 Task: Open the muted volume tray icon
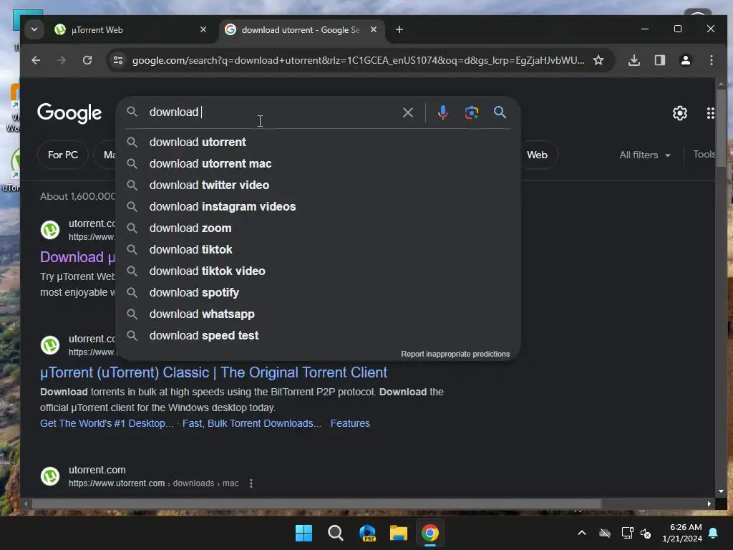[x=646, y=533]
